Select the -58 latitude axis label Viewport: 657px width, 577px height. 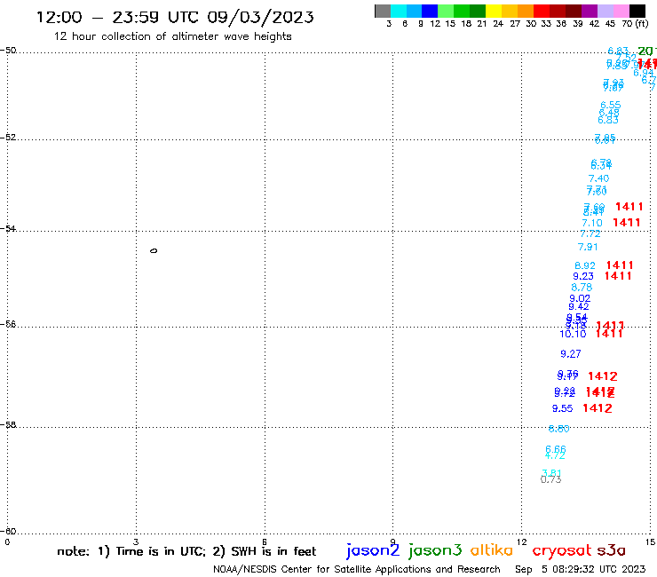click(8, 425)
